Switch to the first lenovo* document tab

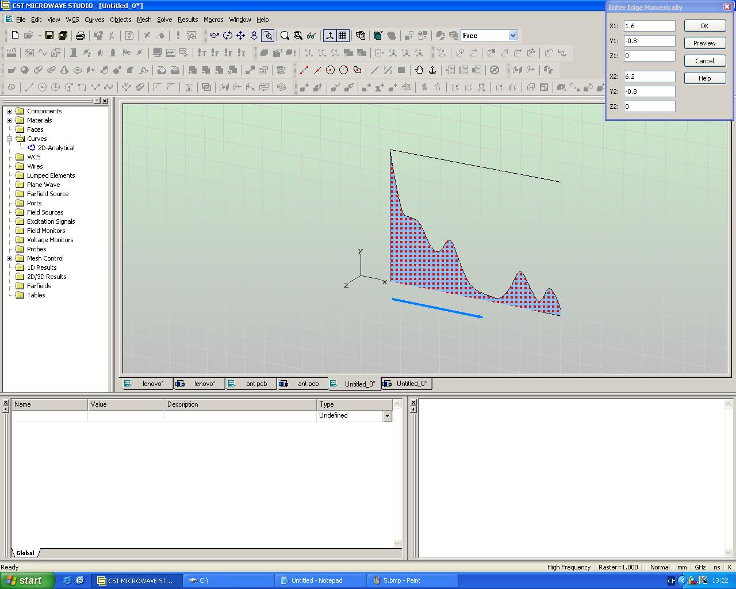click(147, 384)
